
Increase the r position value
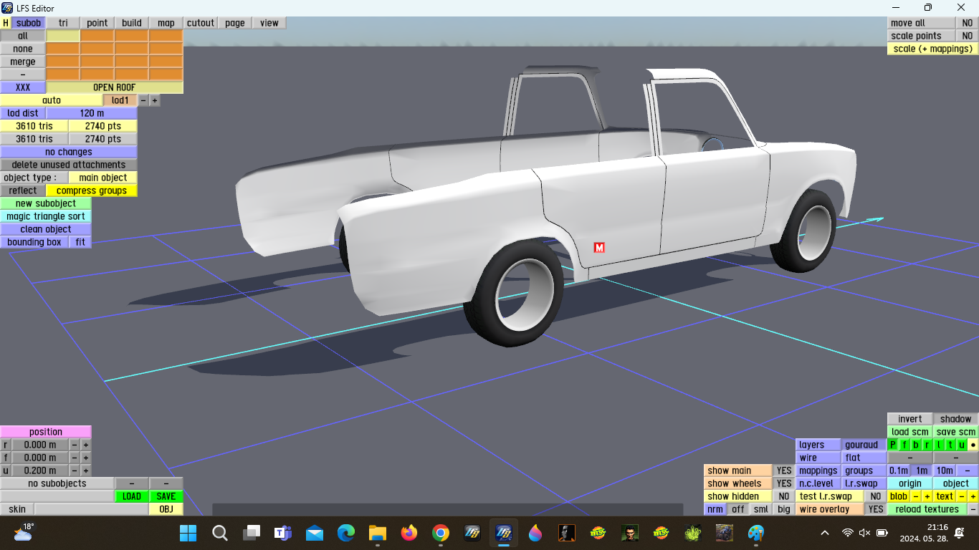pos(86,445)
